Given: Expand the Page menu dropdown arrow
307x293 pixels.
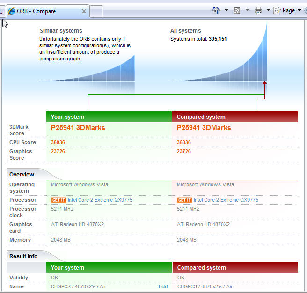Looking at the screenshot, I should [299, 10].
